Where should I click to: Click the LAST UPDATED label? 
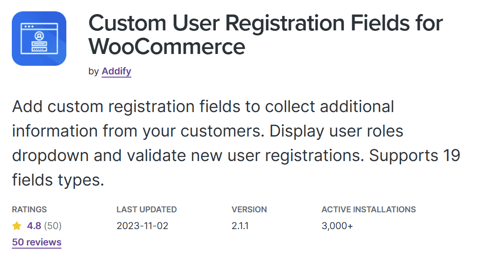(146, 210)
